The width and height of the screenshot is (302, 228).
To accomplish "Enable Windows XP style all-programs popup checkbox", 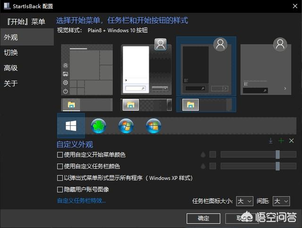I will coord(60,178).
